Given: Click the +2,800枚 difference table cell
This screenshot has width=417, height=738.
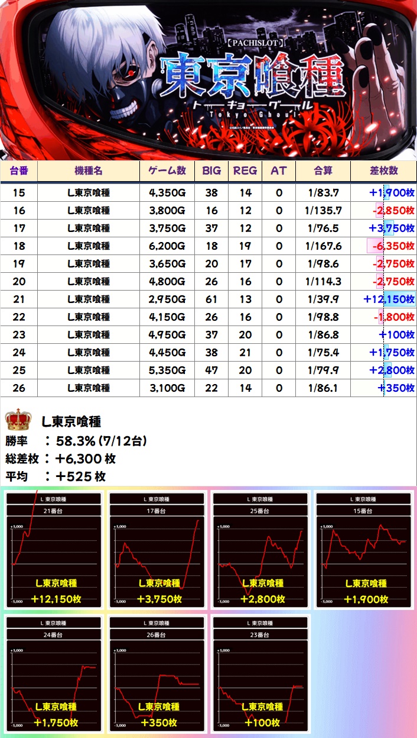Looking at the screenshot, I should 384,370.
